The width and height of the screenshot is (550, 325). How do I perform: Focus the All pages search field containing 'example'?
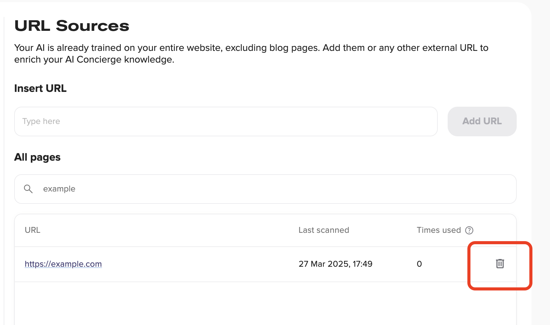tap(265, 189)
